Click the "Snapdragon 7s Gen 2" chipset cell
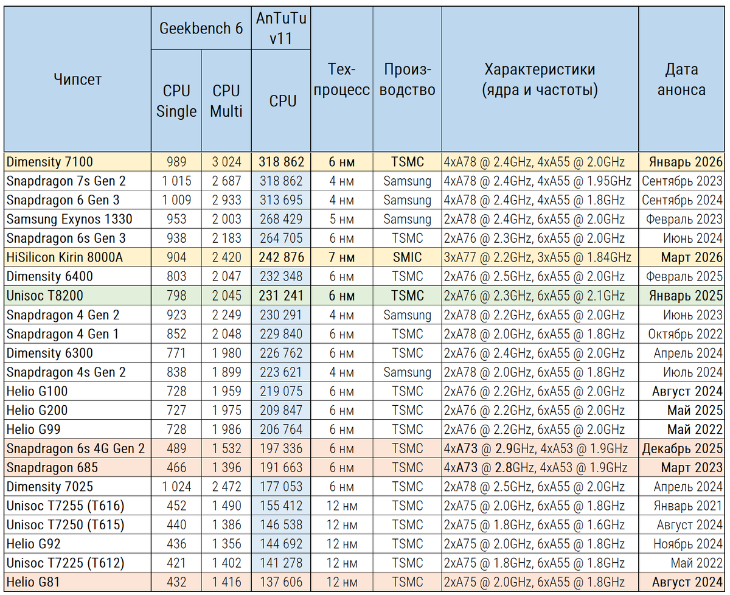The width and height of the screenshot is (730, 595). click(x=77, y=181)
